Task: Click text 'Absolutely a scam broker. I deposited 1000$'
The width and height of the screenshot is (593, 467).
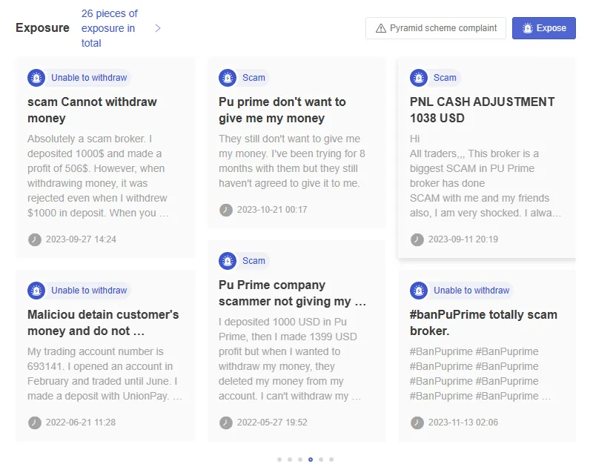Action: coord(95,146)
